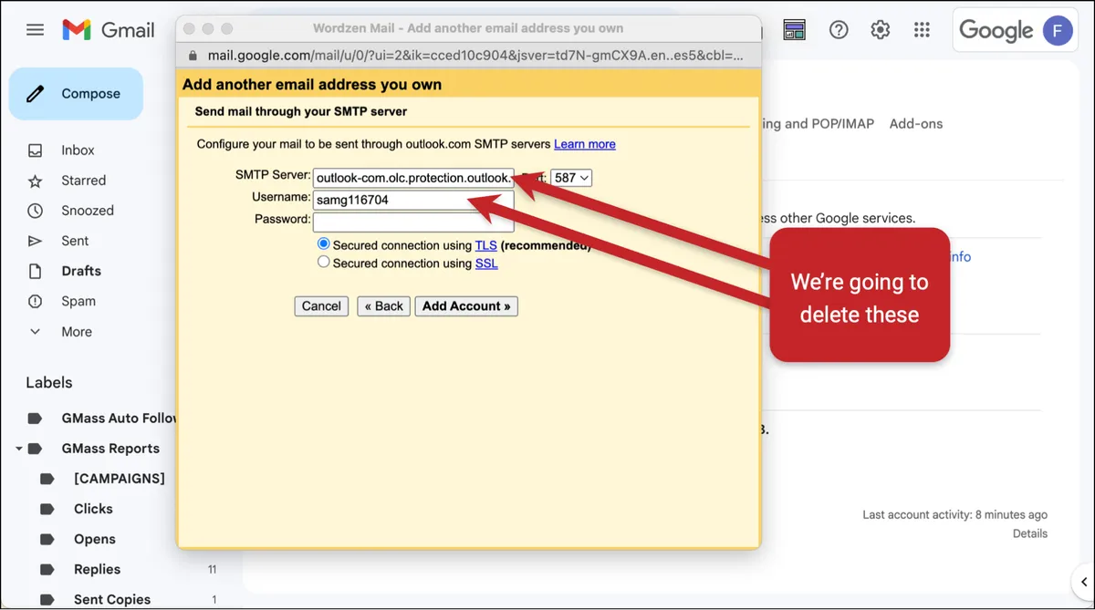This screenshot has width=1095, height=610.
Task: Open the Starred folder
Action: click(x=83, y=181)
